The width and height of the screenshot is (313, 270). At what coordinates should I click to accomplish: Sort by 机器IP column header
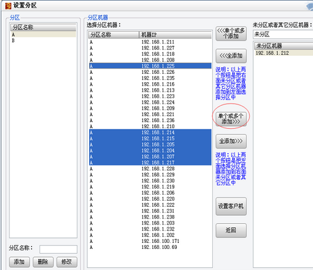click(x=175, y=35)
